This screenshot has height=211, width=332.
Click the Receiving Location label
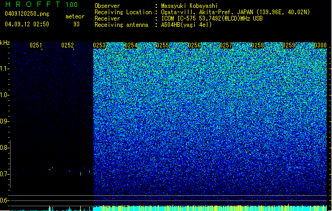click(123, 12)
